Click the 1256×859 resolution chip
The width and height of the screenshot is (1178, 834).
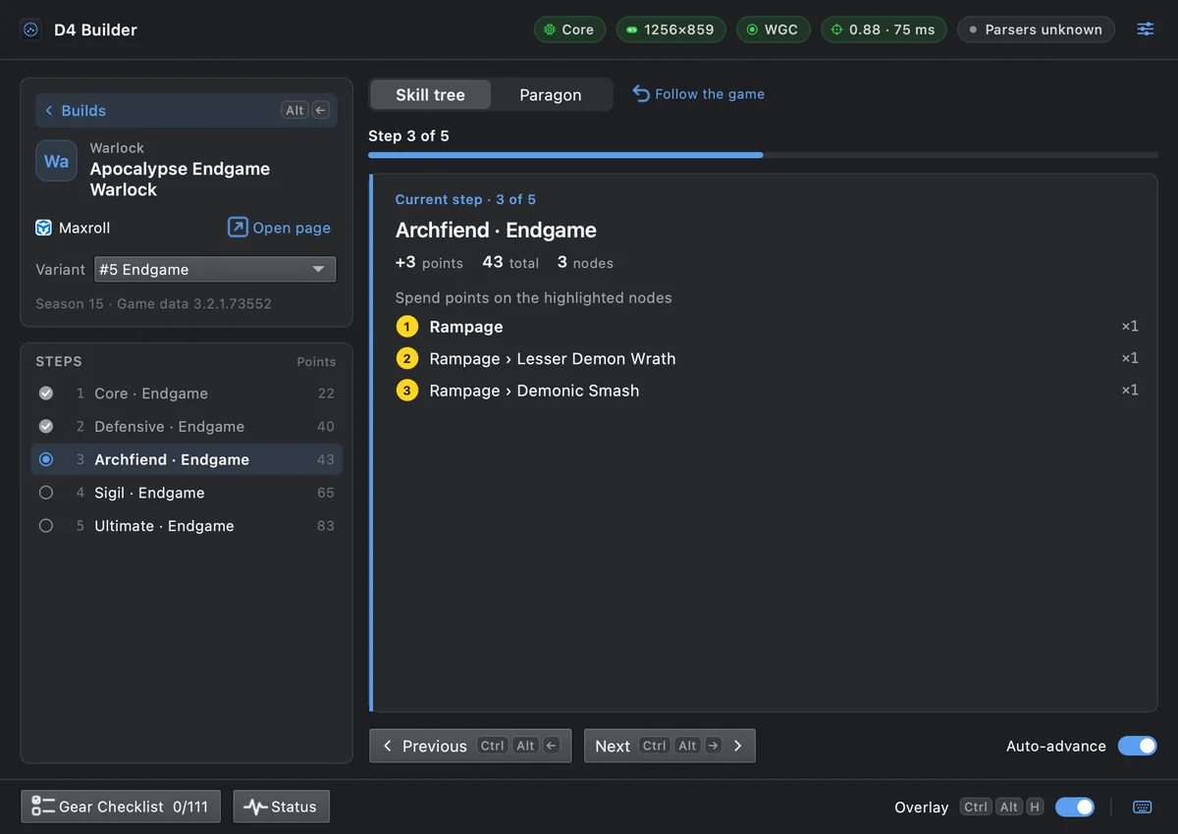point(671,29)
